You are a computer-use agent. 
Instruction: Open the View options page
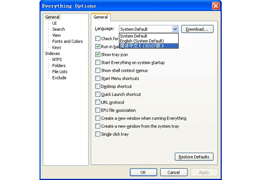point(56,35)
